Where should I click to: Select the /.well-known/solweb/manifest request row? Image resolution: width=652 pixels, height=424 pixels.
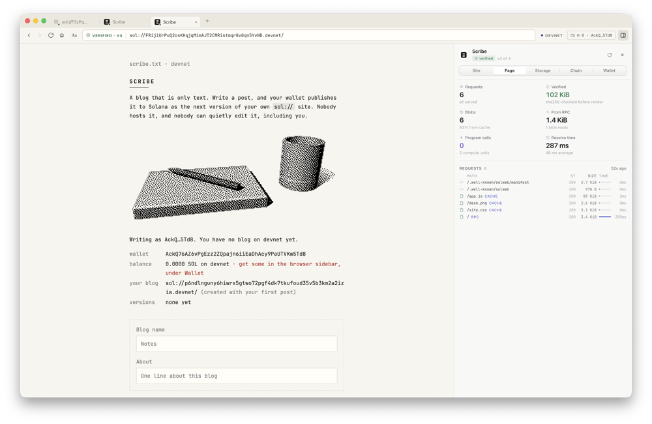coord(542,182)
